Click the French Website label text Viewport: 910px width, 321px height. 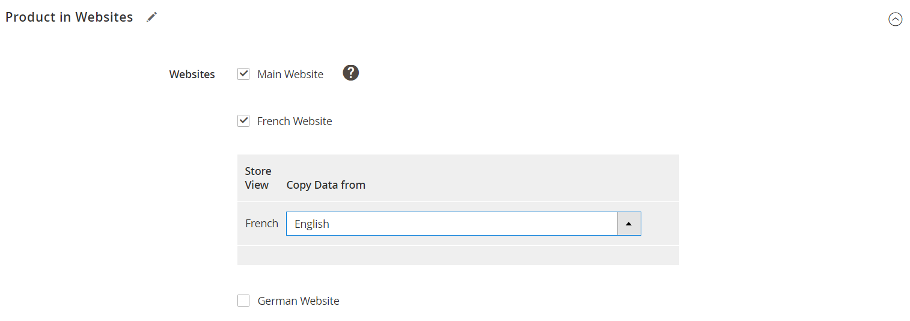(x=295, y=121)
